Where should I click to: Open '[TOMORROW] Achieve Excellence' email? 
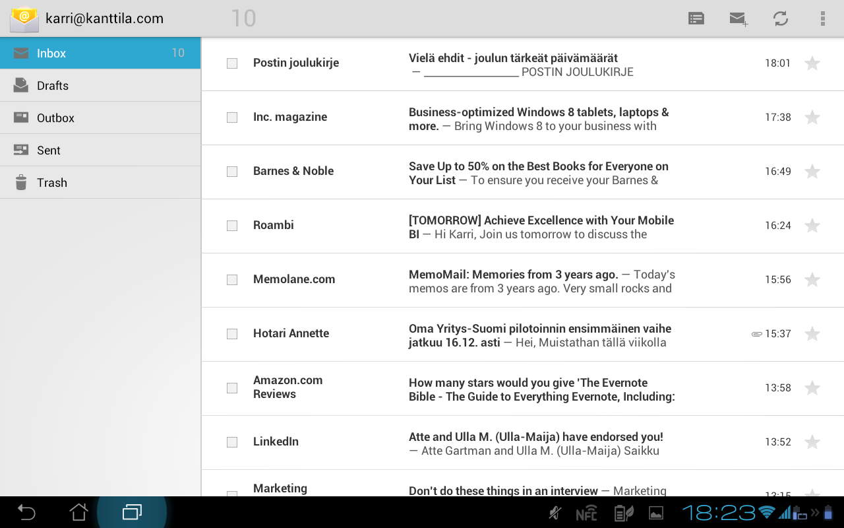point(522,226)
